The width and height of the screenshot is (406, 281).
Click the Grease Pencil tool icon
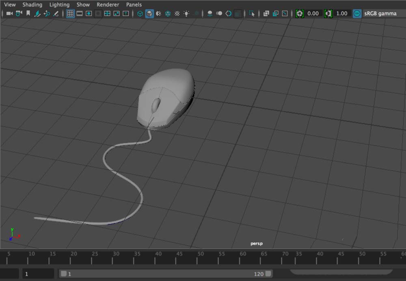click(x=56, y=13)
